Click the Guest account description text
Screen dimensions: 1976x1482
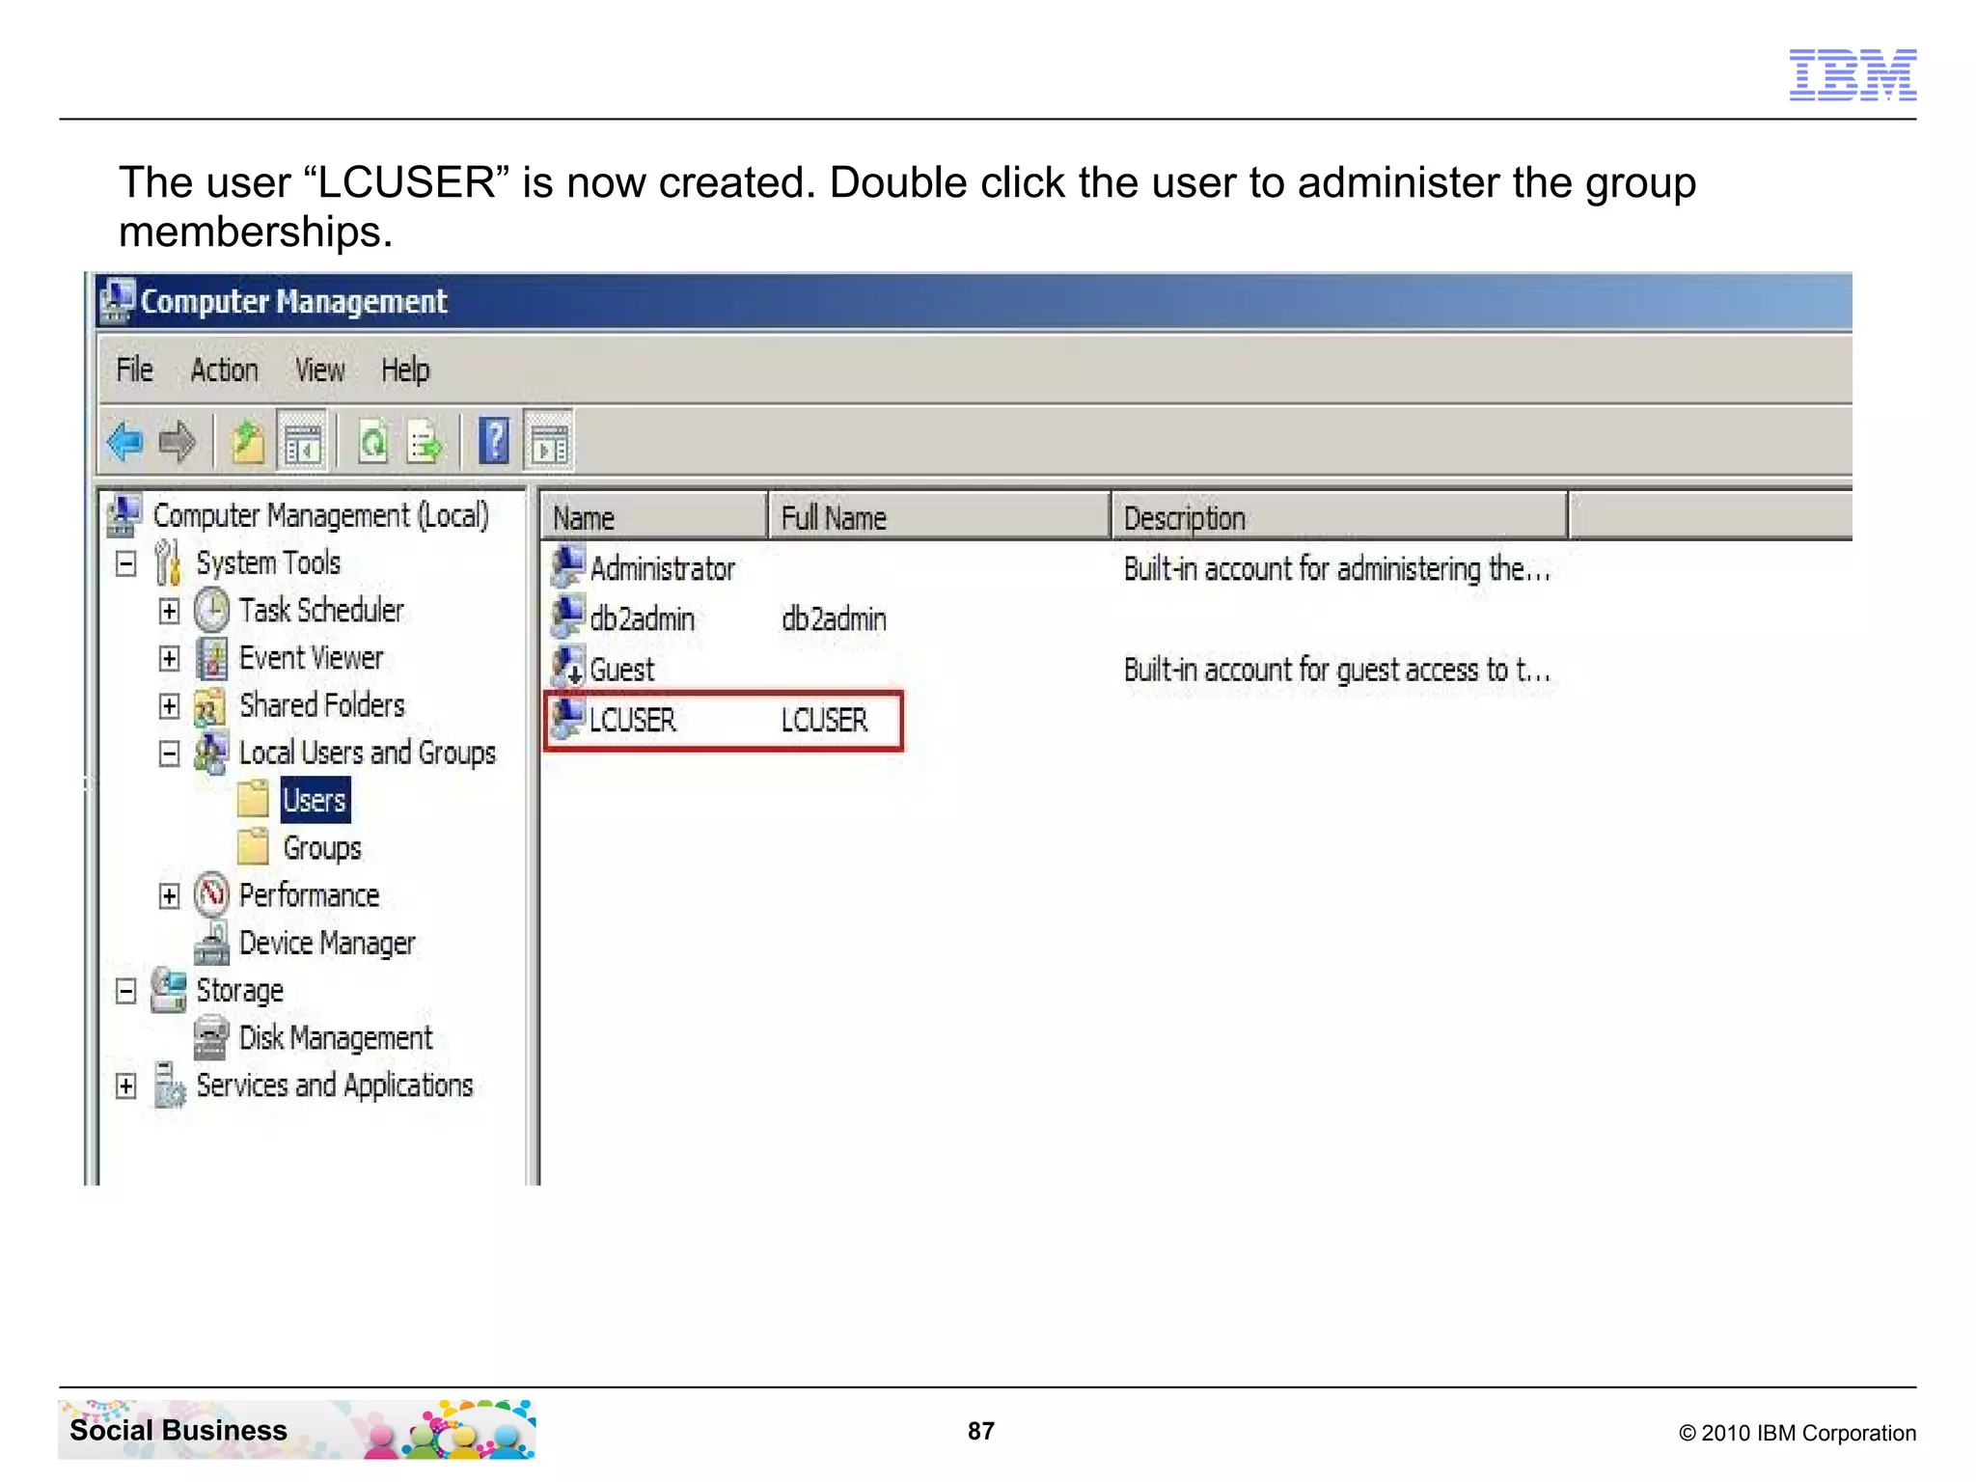coord(1337,669)
